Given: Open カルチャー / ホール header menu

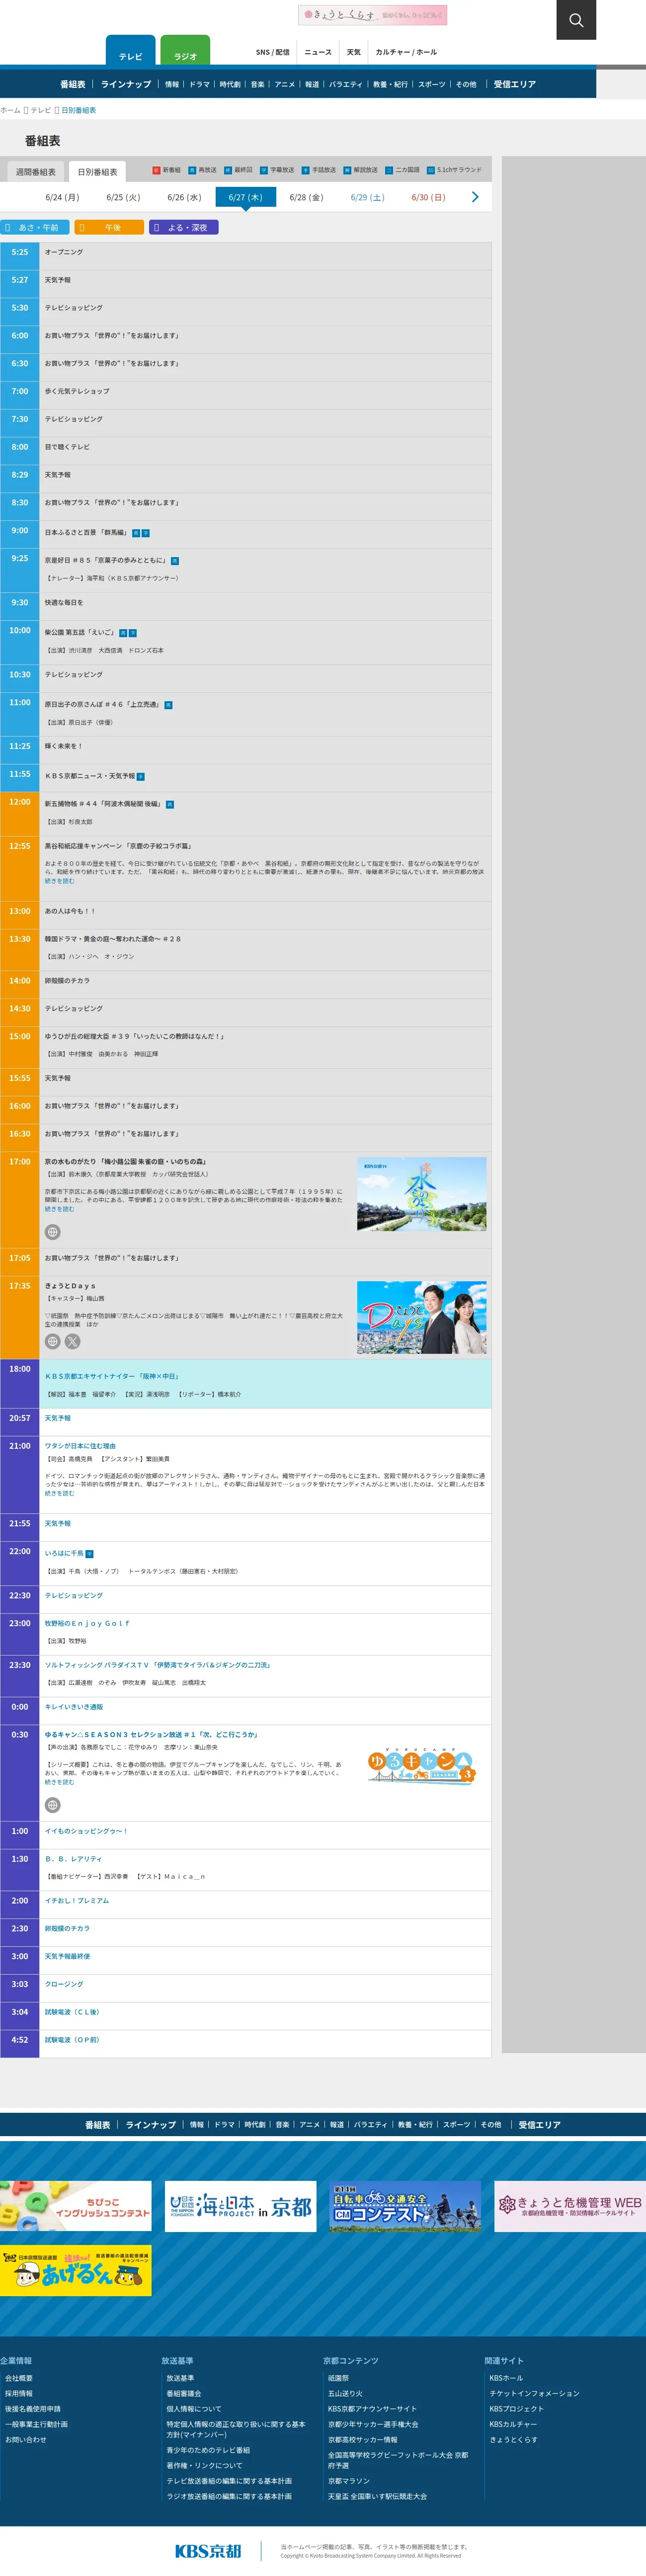Looking at the screenshot, I should point(406,52).
